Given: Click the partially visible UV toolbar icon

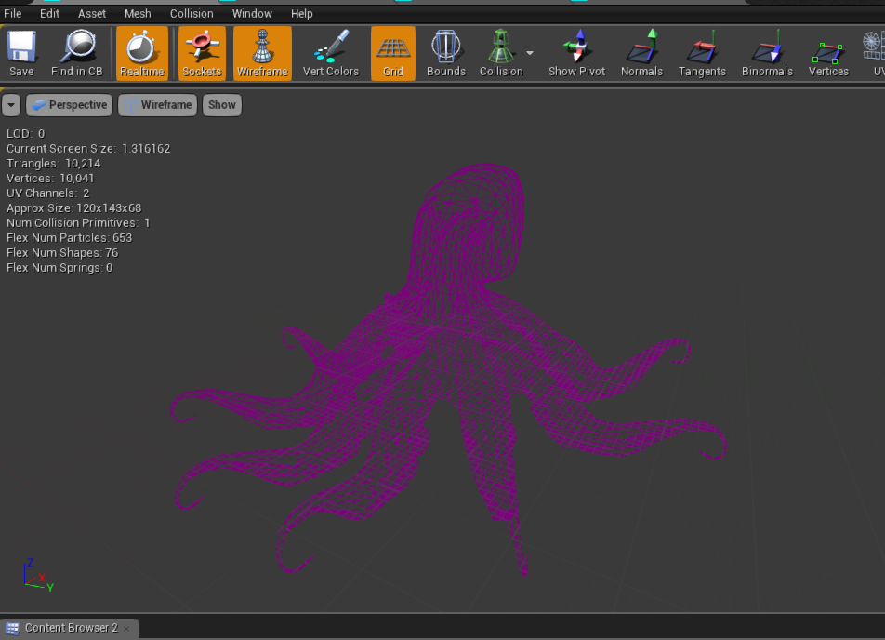Looking at the screenshot, I should (873, 54).
